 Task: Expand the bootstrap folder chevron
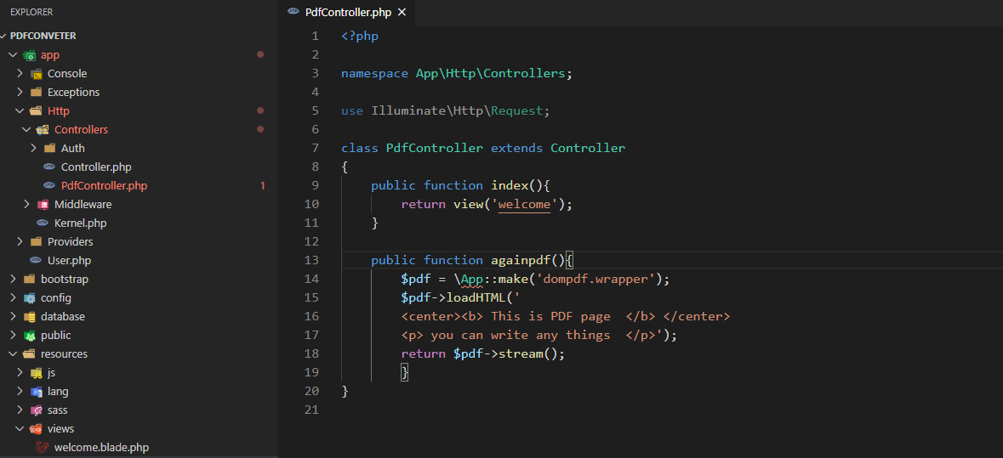click(13, 280)
